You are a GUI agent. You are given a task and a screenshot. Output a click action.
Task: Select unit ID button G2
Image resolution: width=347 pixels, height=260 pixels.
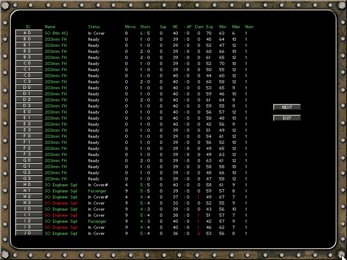tap(29, 172)
